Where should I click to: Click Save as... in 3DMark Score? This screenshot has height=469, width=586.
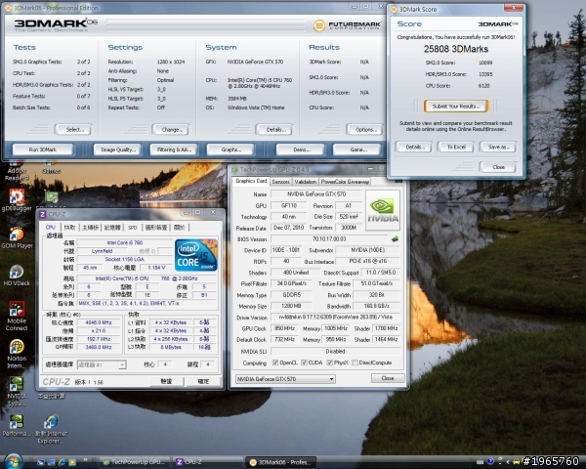point(498,147)
